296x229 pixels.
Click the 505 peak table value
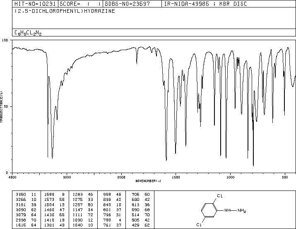point(135,220)
